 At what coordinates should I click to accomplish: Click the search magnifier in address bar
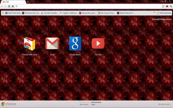point(17,6)
